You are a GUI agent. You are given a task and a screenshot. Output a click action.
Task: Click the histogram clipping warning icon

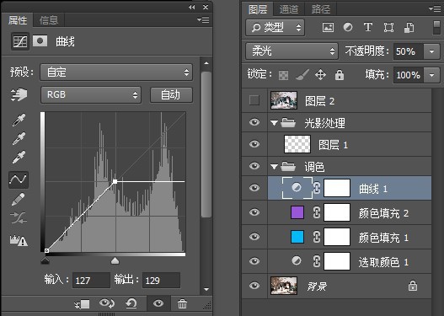pos(19,241)
